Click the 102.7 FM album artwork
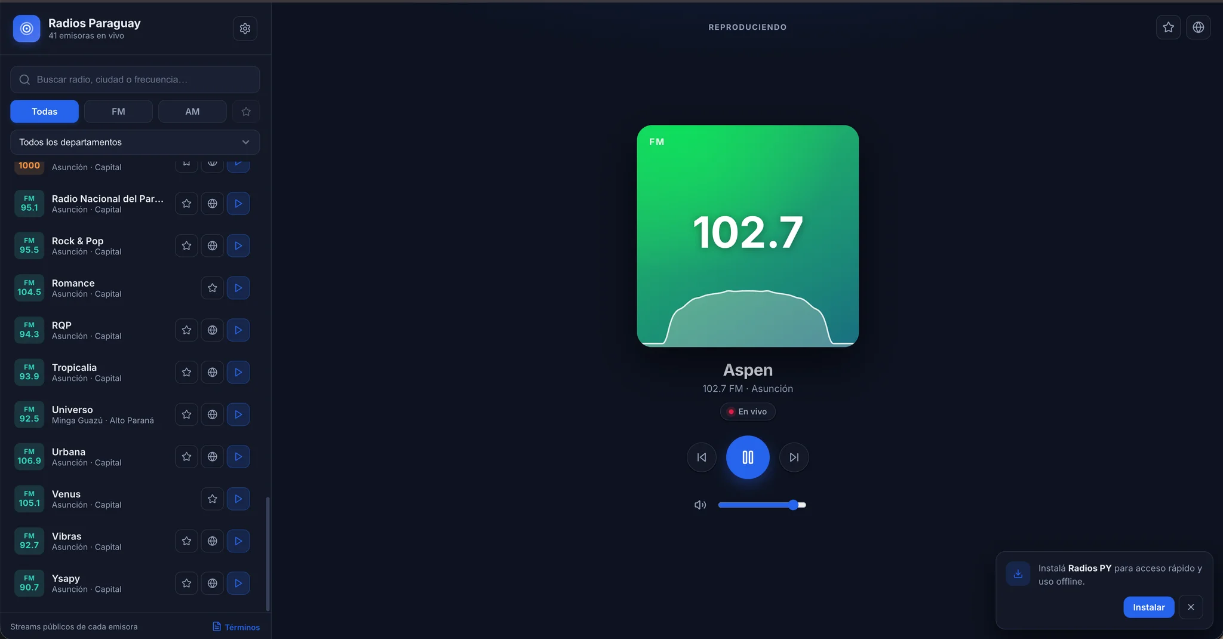The image size is (1223, 639). coord(748,236)
